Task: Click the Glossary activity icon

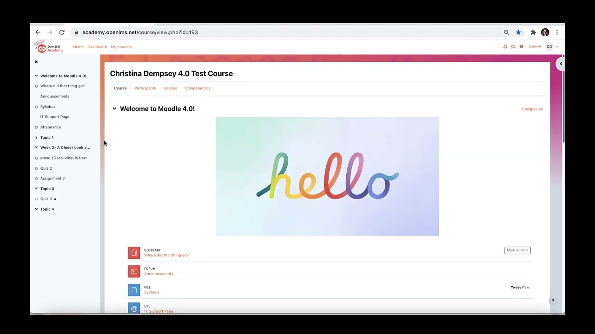Action: tap(134, 252)
